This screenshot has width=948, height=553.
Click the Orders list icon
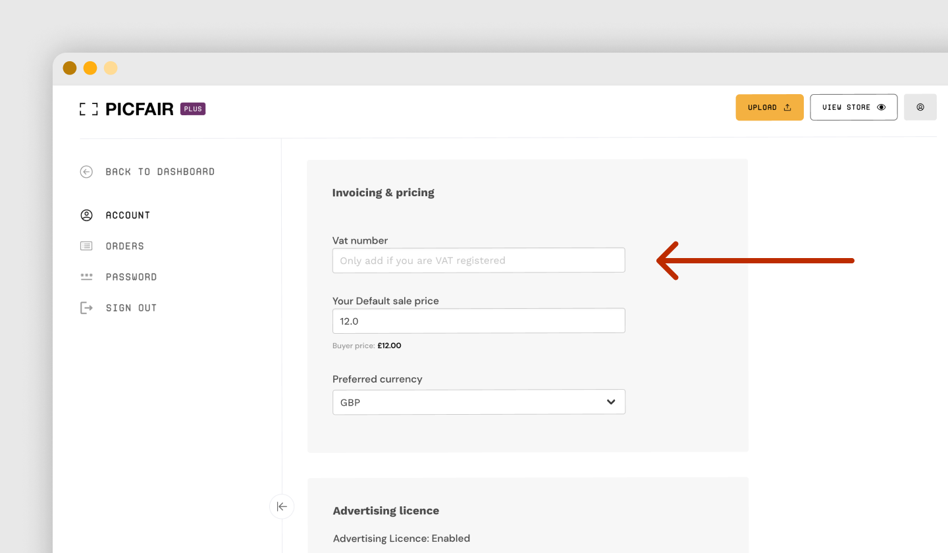pyautogui.click(x=86, y=246)
